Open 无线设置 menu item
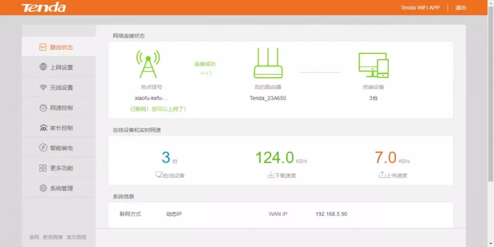 (59, 87)
